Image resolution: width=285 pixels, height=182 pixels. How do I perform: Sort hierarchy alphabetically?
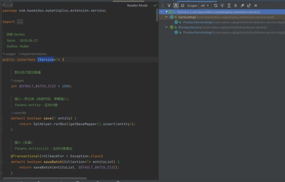tap(182, 6)
